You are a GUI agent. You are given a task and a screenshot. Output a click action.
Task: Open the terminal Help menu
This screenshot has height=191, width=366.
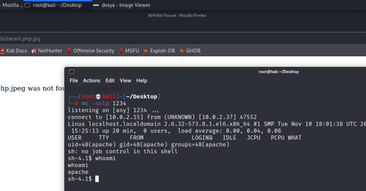(x=142, y=81)
